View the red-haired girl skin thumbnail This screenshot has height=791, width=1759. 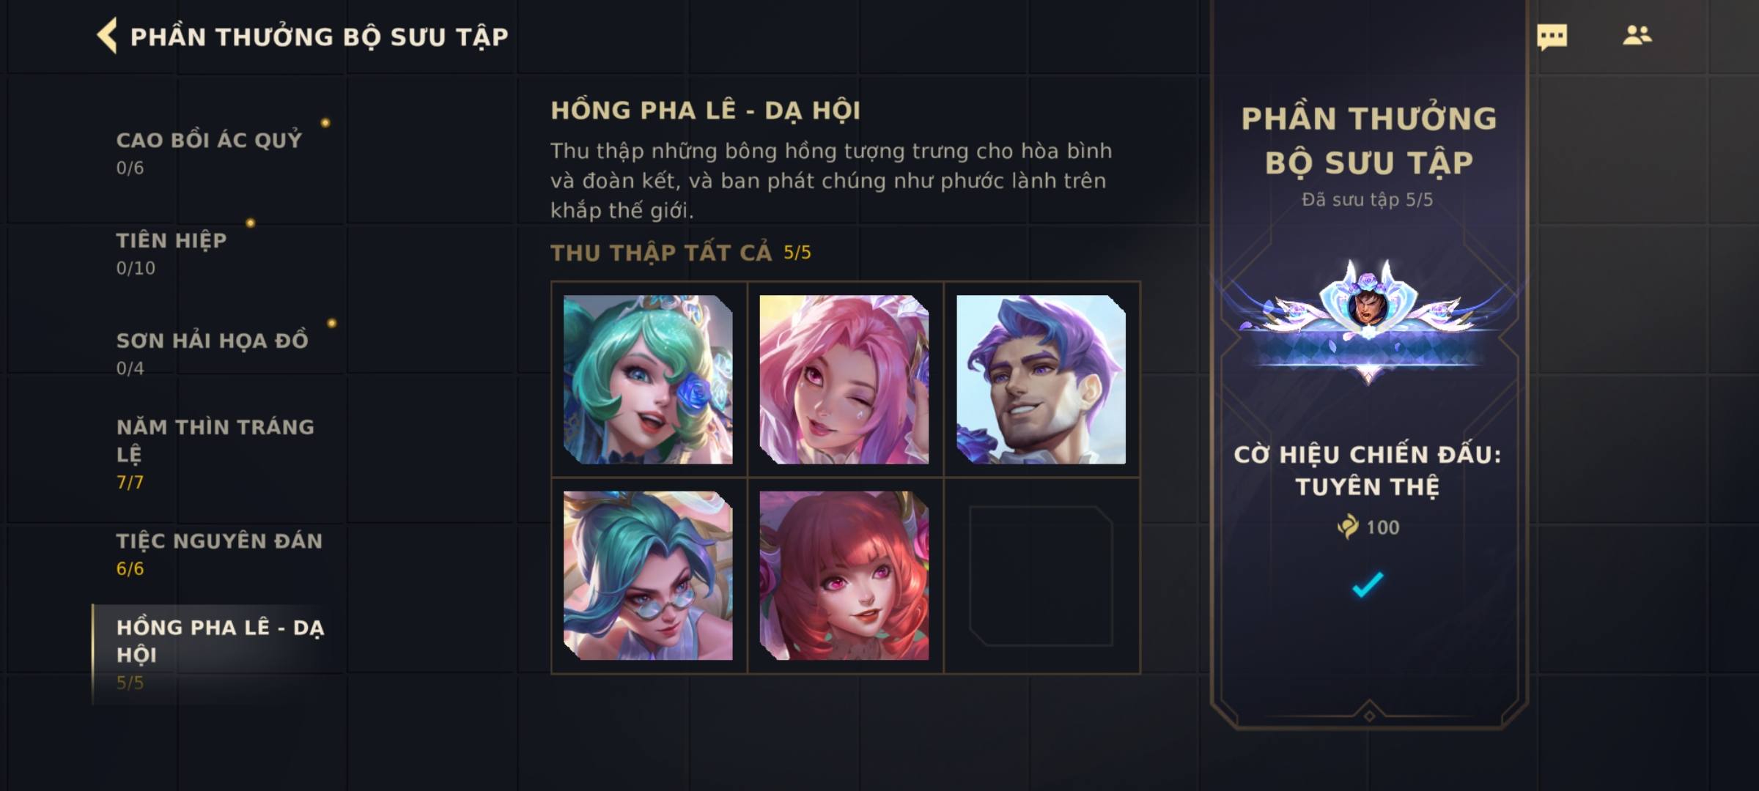[844, 576]
